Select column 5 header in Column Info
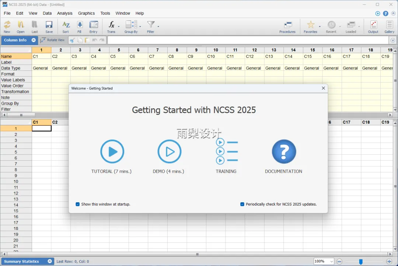This screenshot has width=398, height=266. [119, 50]
